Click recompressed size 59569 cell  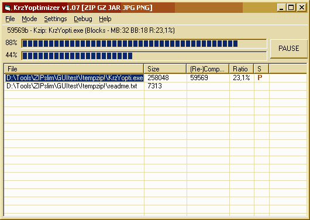[199, 78]
